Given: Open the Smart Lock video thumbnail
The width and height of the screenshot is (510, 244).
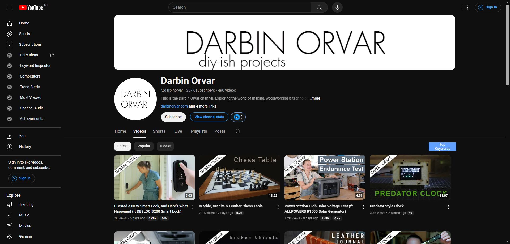Looking at the screenshot, I should 155,178.
